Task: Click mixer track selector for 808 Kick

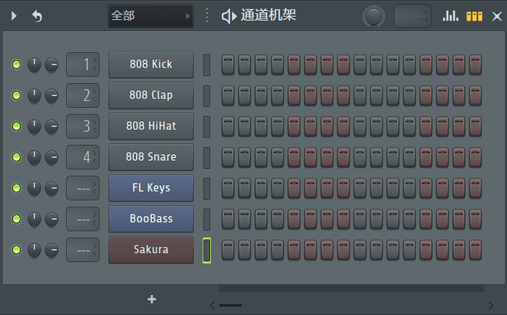Action: (x=83, y=65)
